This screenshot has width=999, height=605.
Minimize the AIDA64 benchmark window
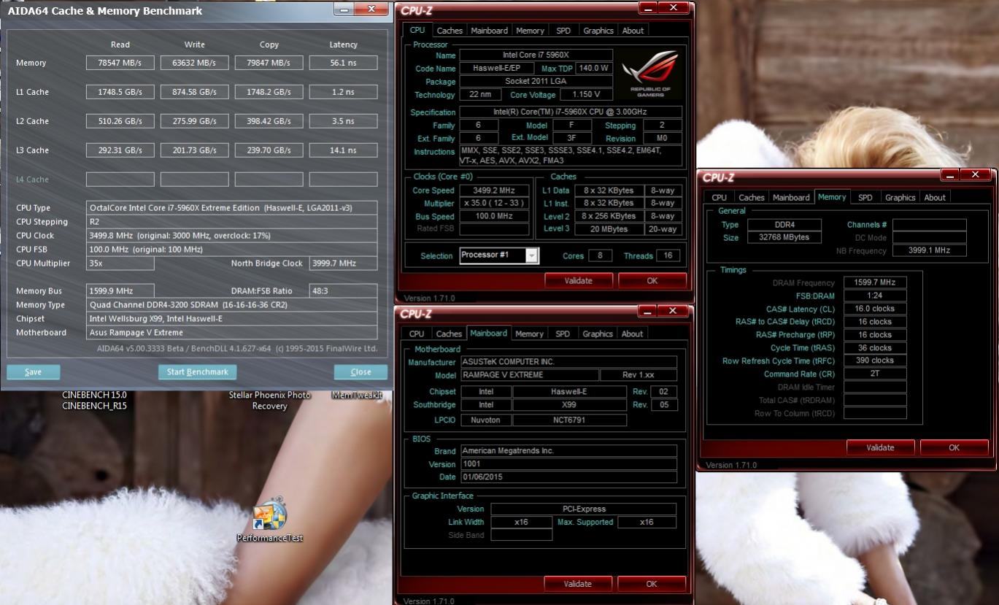(x=344, y=9)
